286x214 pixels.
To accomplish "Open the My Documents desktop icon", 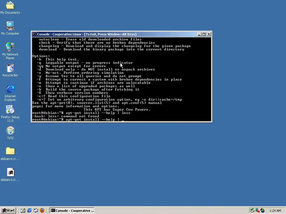I will [x=10, y=8].
